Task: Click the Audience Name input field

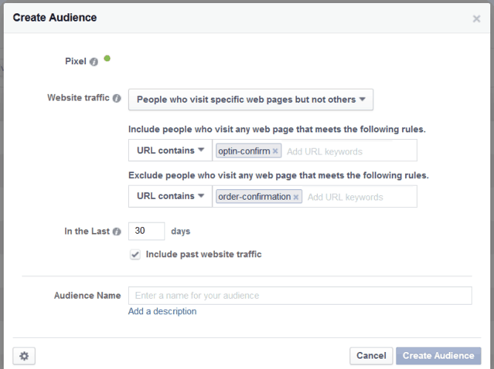Action: 300,295
